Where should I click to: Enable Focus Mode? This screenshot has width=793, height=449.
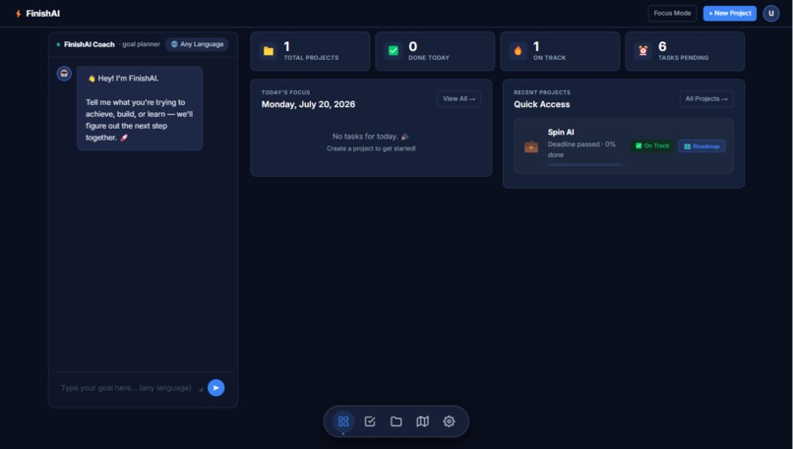point(672,13)
